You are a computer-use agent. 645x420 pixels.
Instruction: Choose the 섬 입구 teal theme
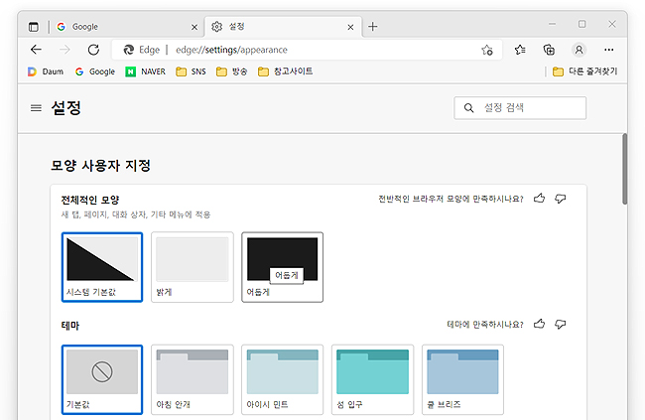(x=372, y=379)
